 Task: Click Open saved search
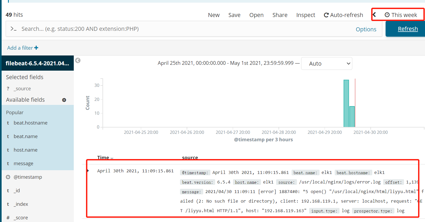tap(256, 15)
